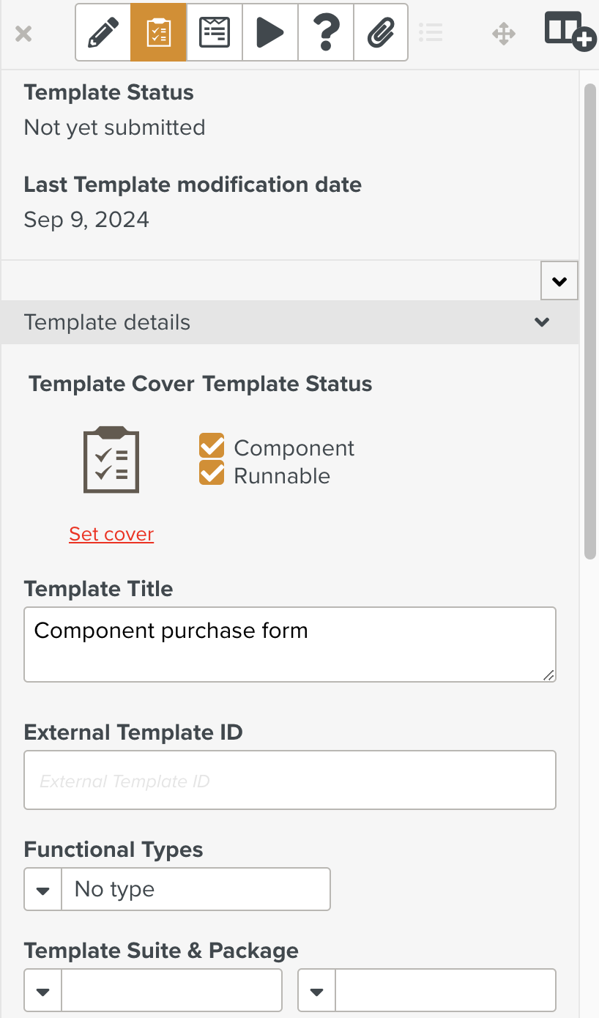Screen dimensions: 599x1018
Task: Click the add column layout icon
Action: (x=570, y=31)
